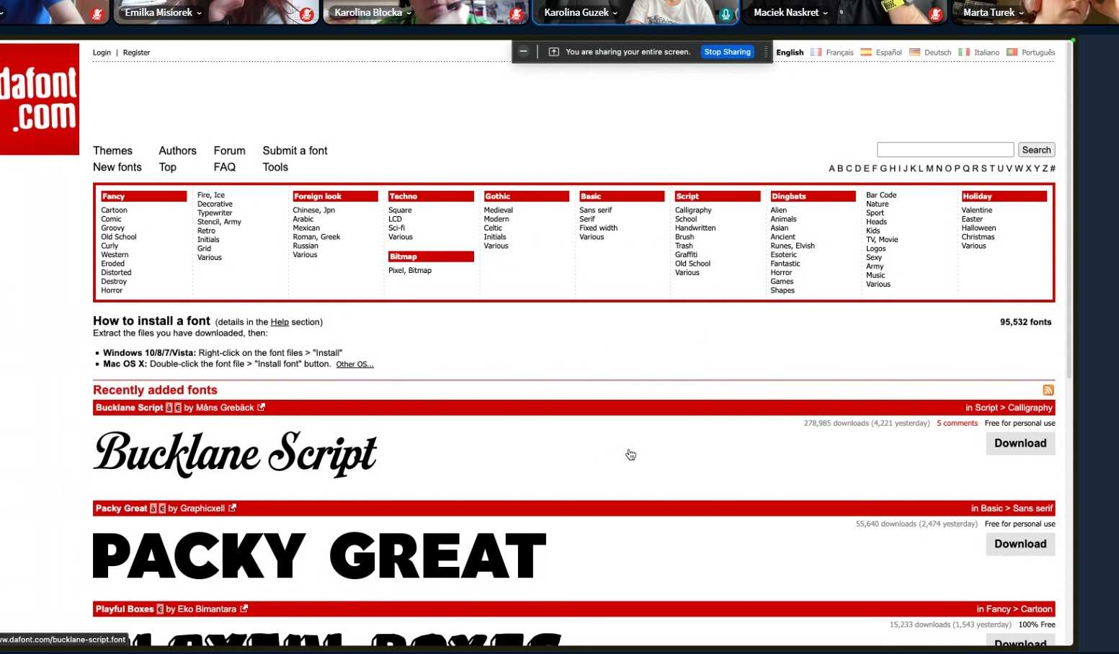
Task: Open the Help section link
Action: coord(280,322)
